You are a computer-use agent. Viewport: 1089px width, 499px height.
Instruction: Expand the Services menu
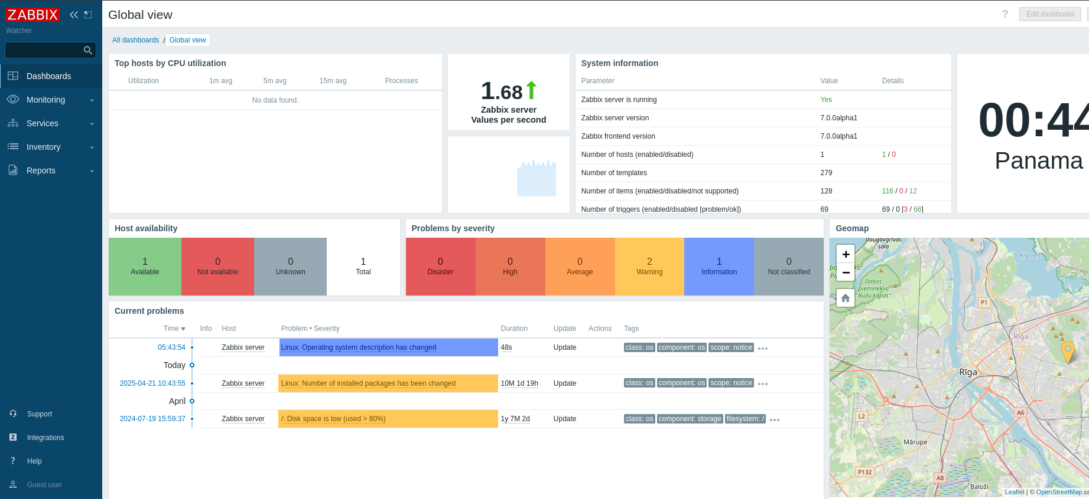coord(51,123)
